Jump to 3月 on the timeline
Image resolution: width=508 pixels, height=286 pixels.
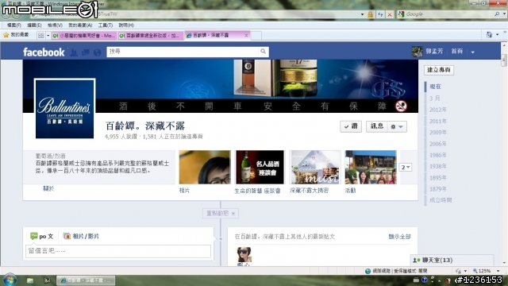[435, 99]
